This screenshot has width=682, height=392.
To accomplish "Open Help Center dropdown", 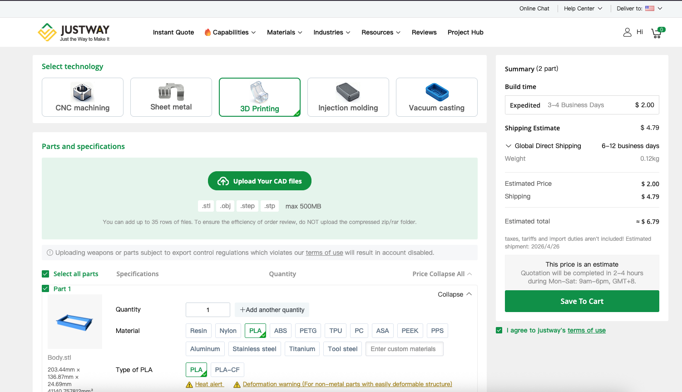I will (x=583, y=8).
